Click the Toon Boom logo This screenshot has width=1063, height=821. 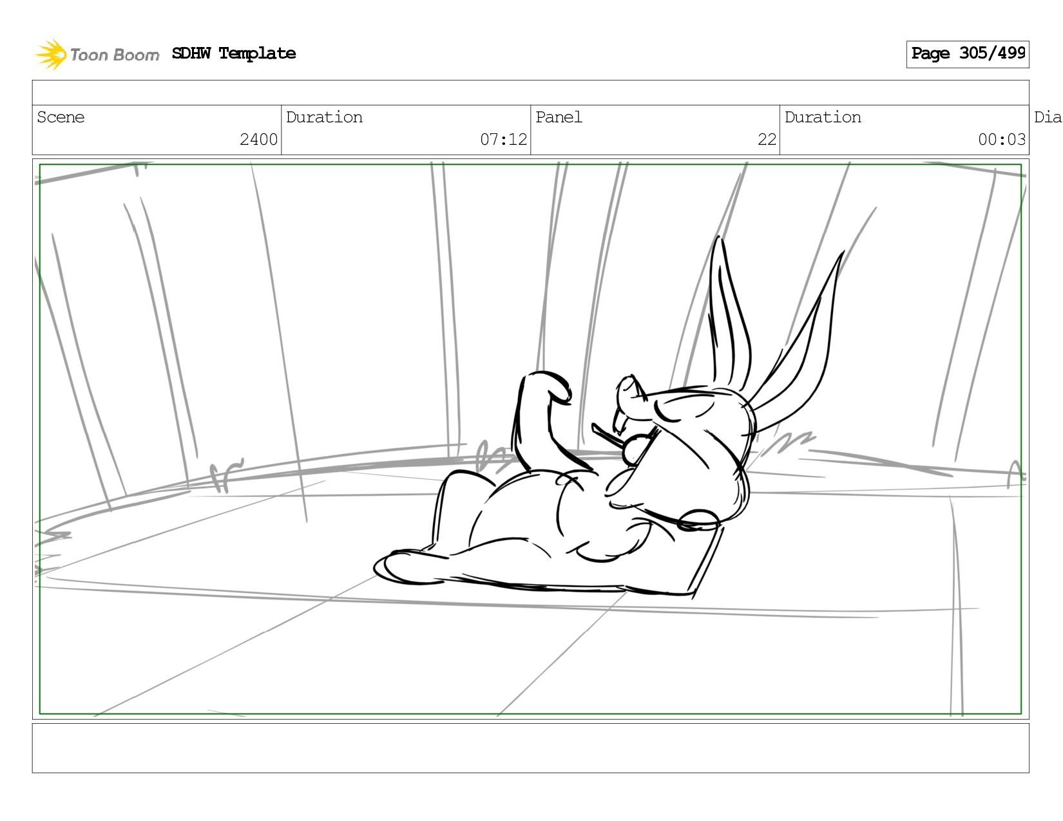(97, 54)
